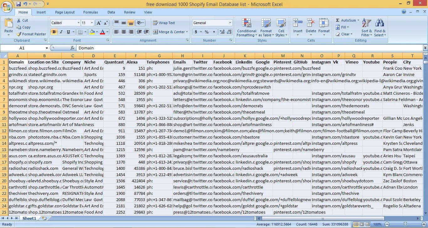Switch to the Page Layout tab
428x228 pixels.
click(x=65, y=12)
